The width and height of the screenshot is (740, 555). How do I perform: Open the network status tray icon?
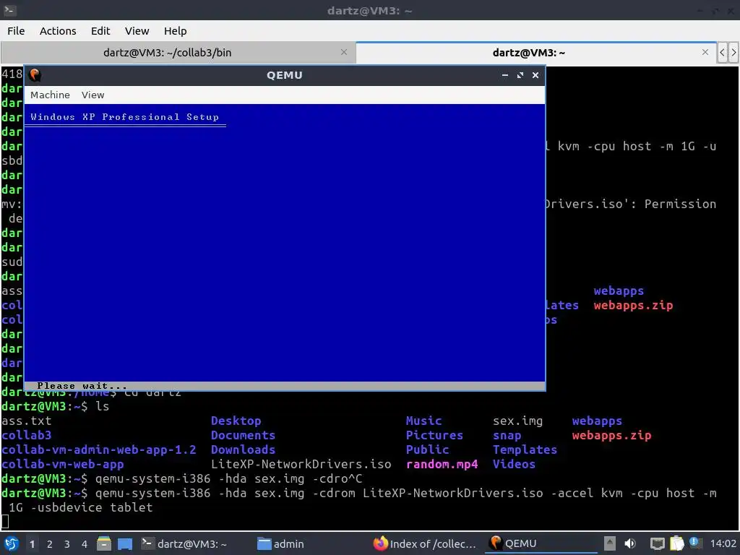point(657,543)
